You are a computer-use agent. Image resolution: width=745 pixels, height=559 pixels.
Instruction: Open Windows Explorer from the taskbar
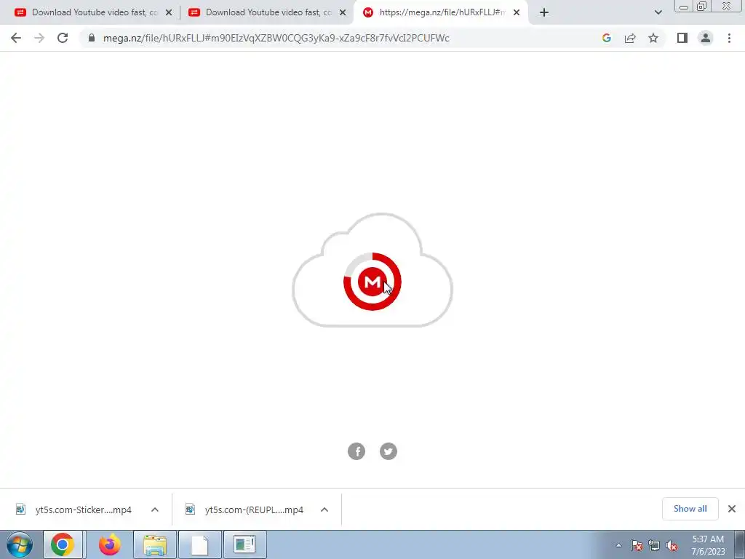[x=155, y=544]
